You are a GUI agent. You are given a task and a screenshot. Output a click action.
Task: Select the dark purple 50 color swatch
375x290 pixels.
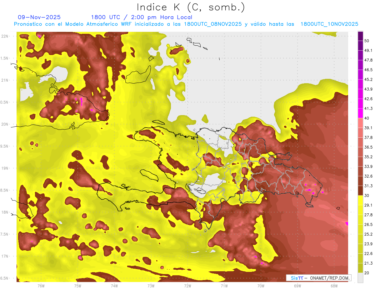[360, 36]
